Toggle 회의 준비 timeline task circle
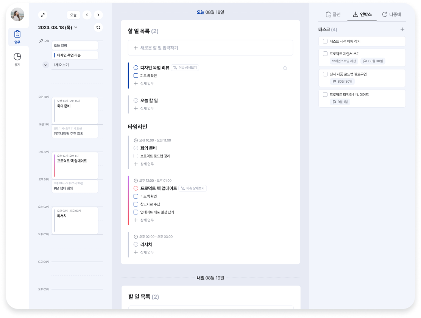 [136, 148]
